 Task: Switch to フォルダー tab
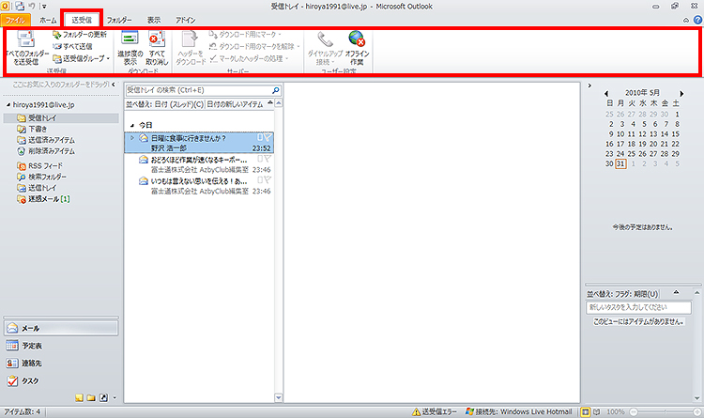pyautogui.click(x=119, y=21)
